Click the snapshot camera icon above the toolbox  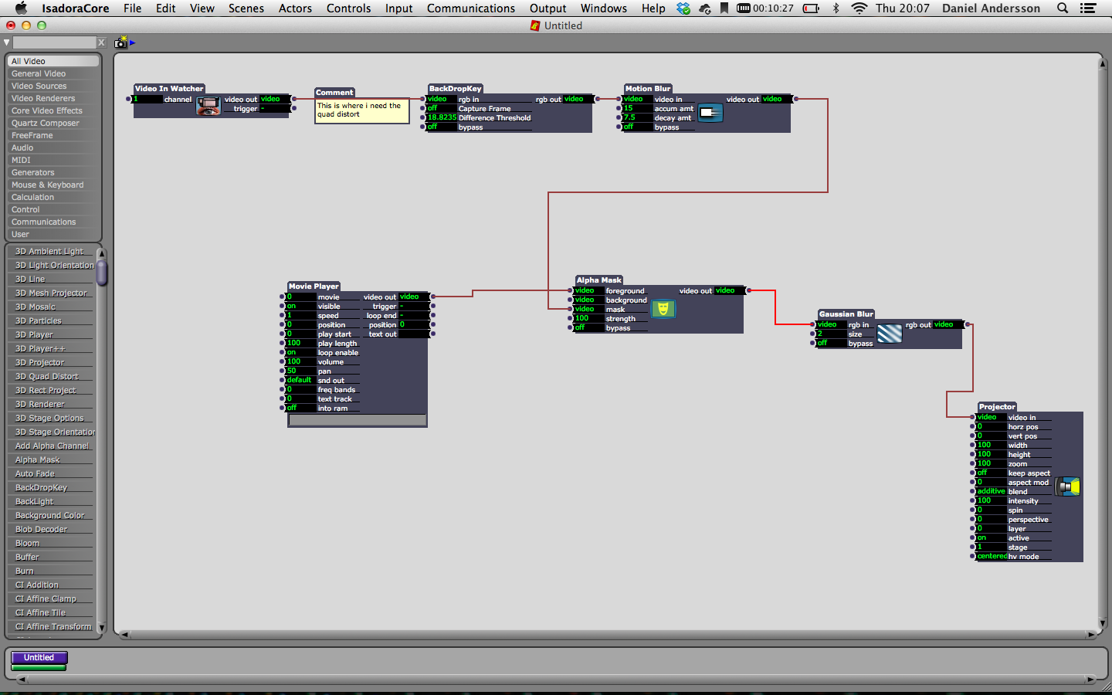coord(121,42)
